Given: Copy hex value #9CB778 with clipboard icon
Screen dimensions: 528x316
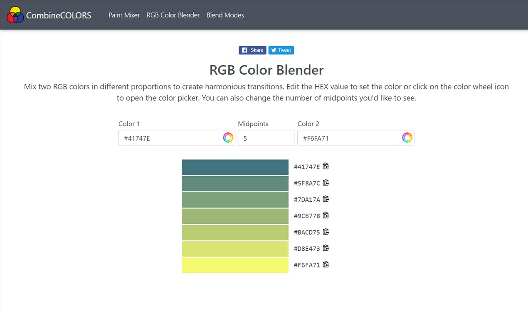Looking at the screenshot, I should pos(326,215).
